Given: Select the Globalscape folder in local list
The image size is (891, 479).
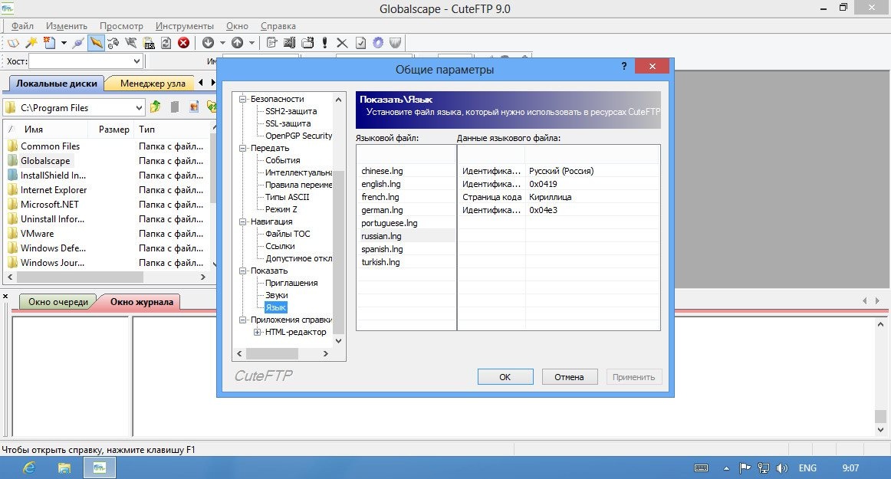Looking at the screenshot, I should click(45, 161).
